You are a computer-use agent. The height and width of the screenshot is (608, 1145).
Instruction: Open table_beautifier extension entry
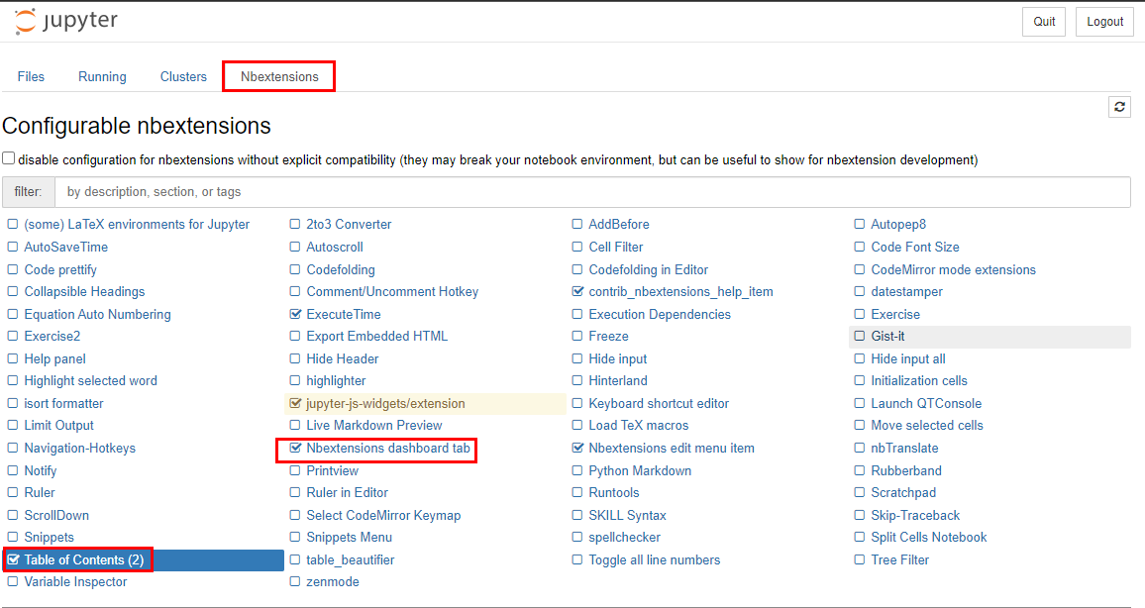click(351, 559)
